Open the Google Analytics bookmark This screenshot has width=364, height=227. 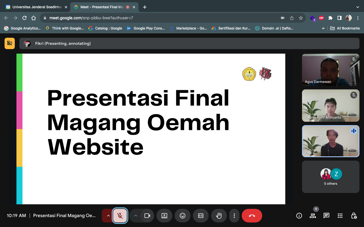tap(22, 28)
